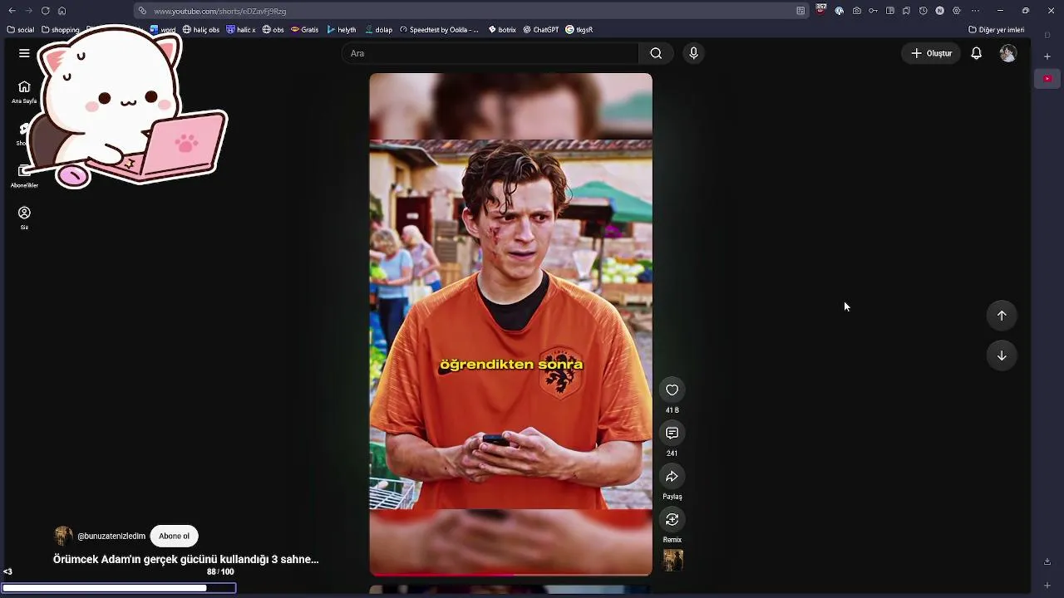Click the red extension icon with 357 badge
Image resolution: width=1064 pixels, height=598 pixels.
pyautogui.click(x=821, y=10)
